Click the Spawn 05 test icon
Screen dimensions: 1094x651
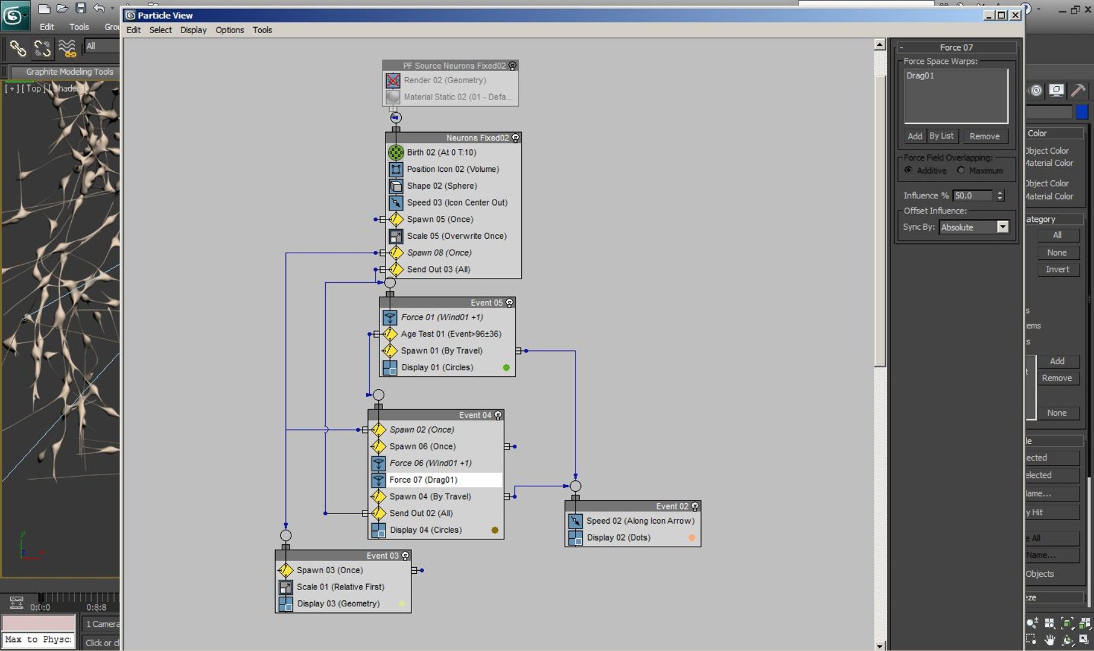396,219
